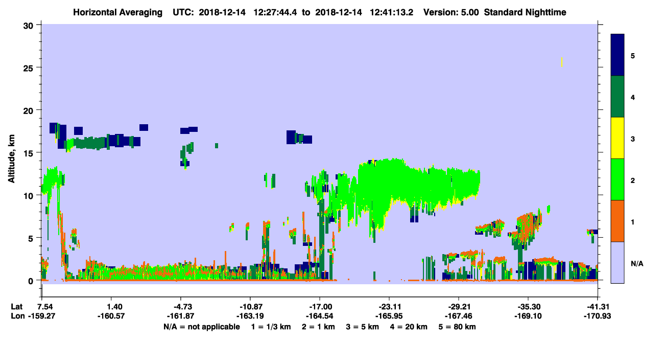Click the longitude value -164.54

(x=319, y=316)
